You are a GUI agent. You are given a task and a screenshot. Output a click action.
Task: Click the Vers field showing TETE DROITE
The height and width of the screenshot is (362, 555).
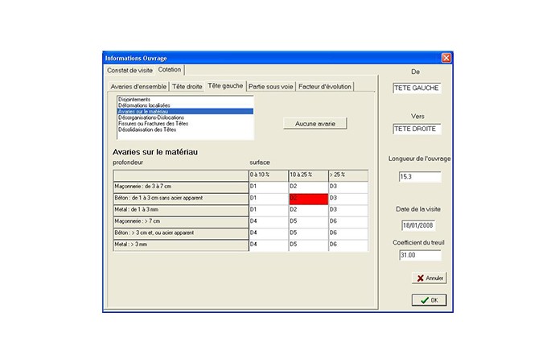coord(416,129)
